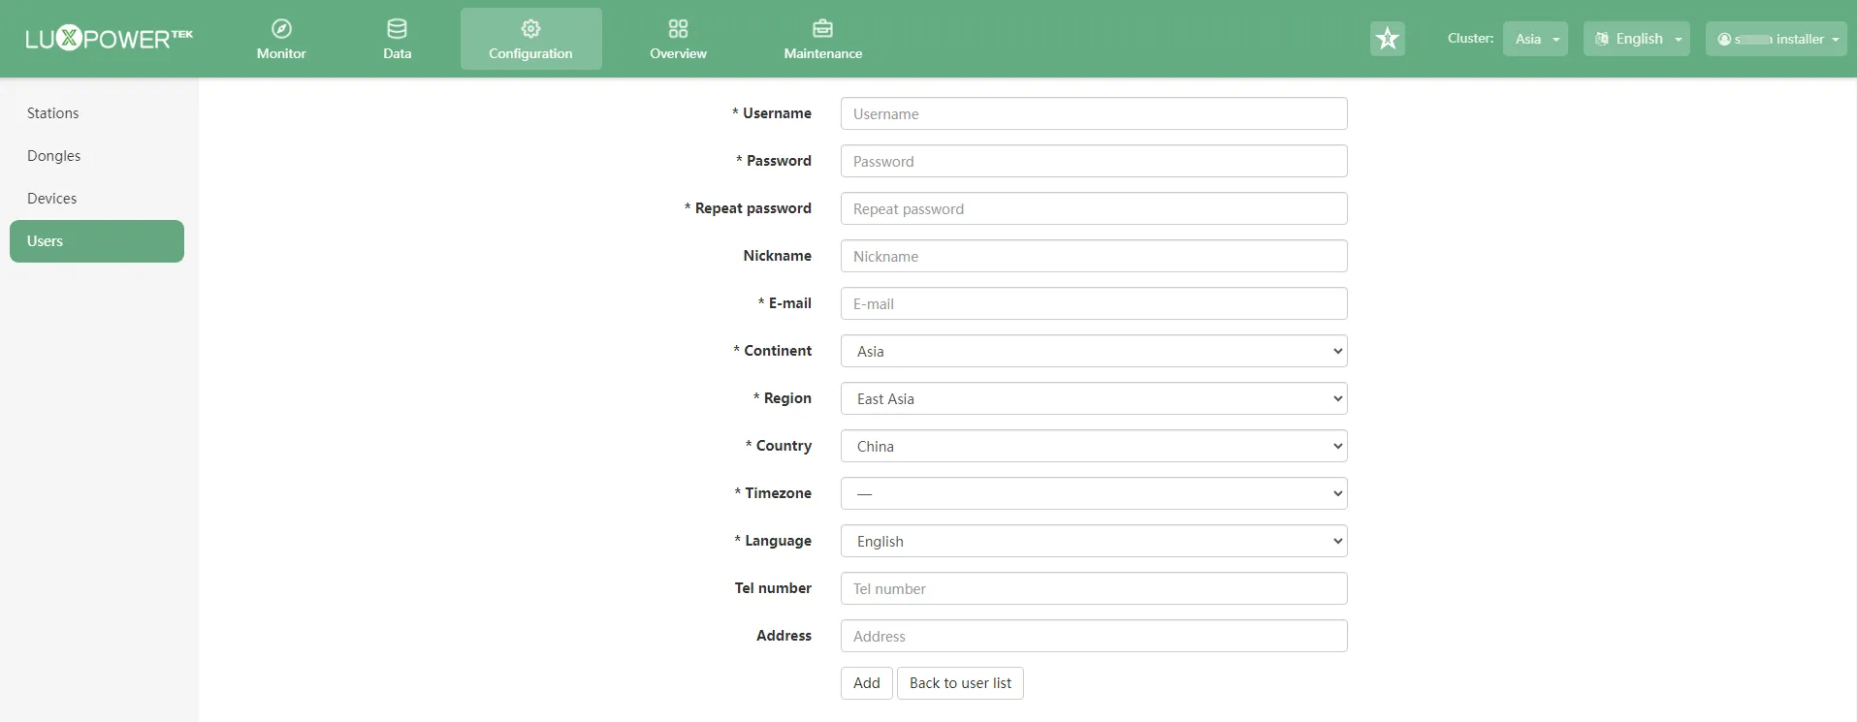Open the Region dropdown set to East Asia
The width and height of the screenshot is (1857, 722).
tap(1093, 398)
